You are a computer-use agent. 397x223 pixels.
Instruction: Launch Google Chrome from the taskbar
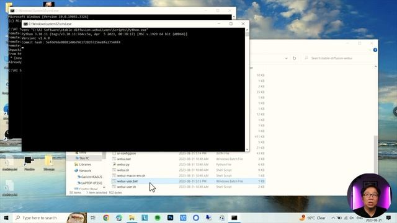(x=106, y=217)
